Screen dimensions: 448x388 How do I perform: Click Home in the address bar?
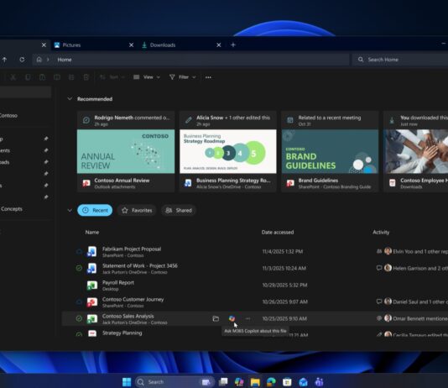click(65, 60)
